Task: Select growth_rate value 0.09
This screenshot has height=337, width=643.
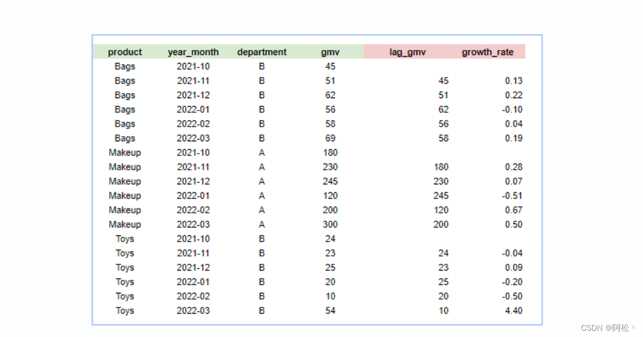Action: (514, 267)
